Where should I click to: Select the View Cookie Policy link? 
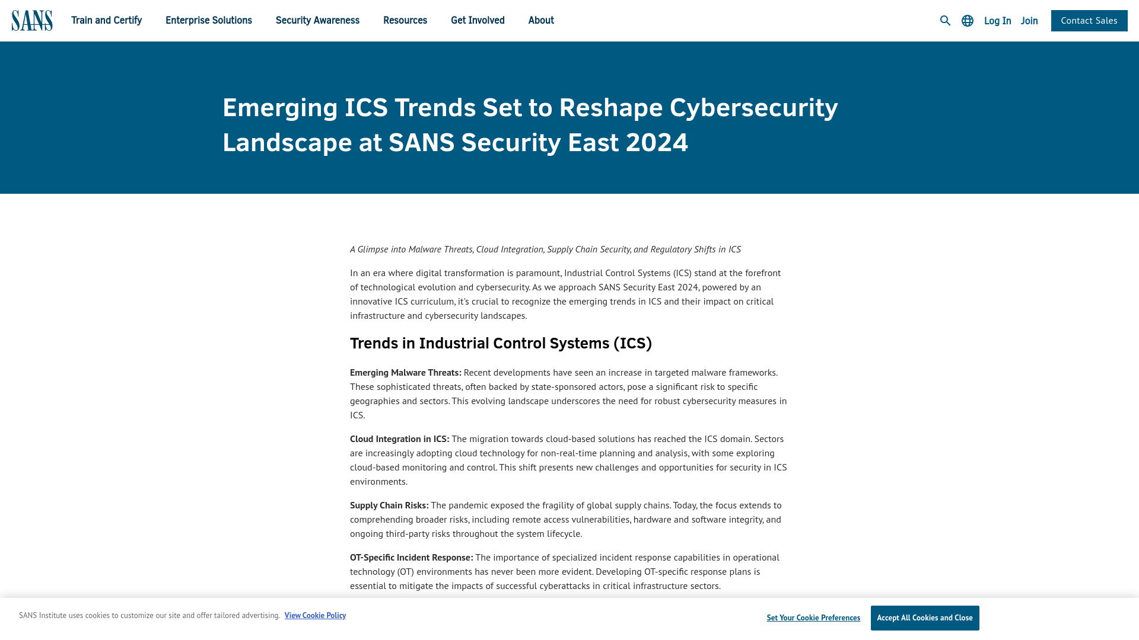click(x=314, y=614)
